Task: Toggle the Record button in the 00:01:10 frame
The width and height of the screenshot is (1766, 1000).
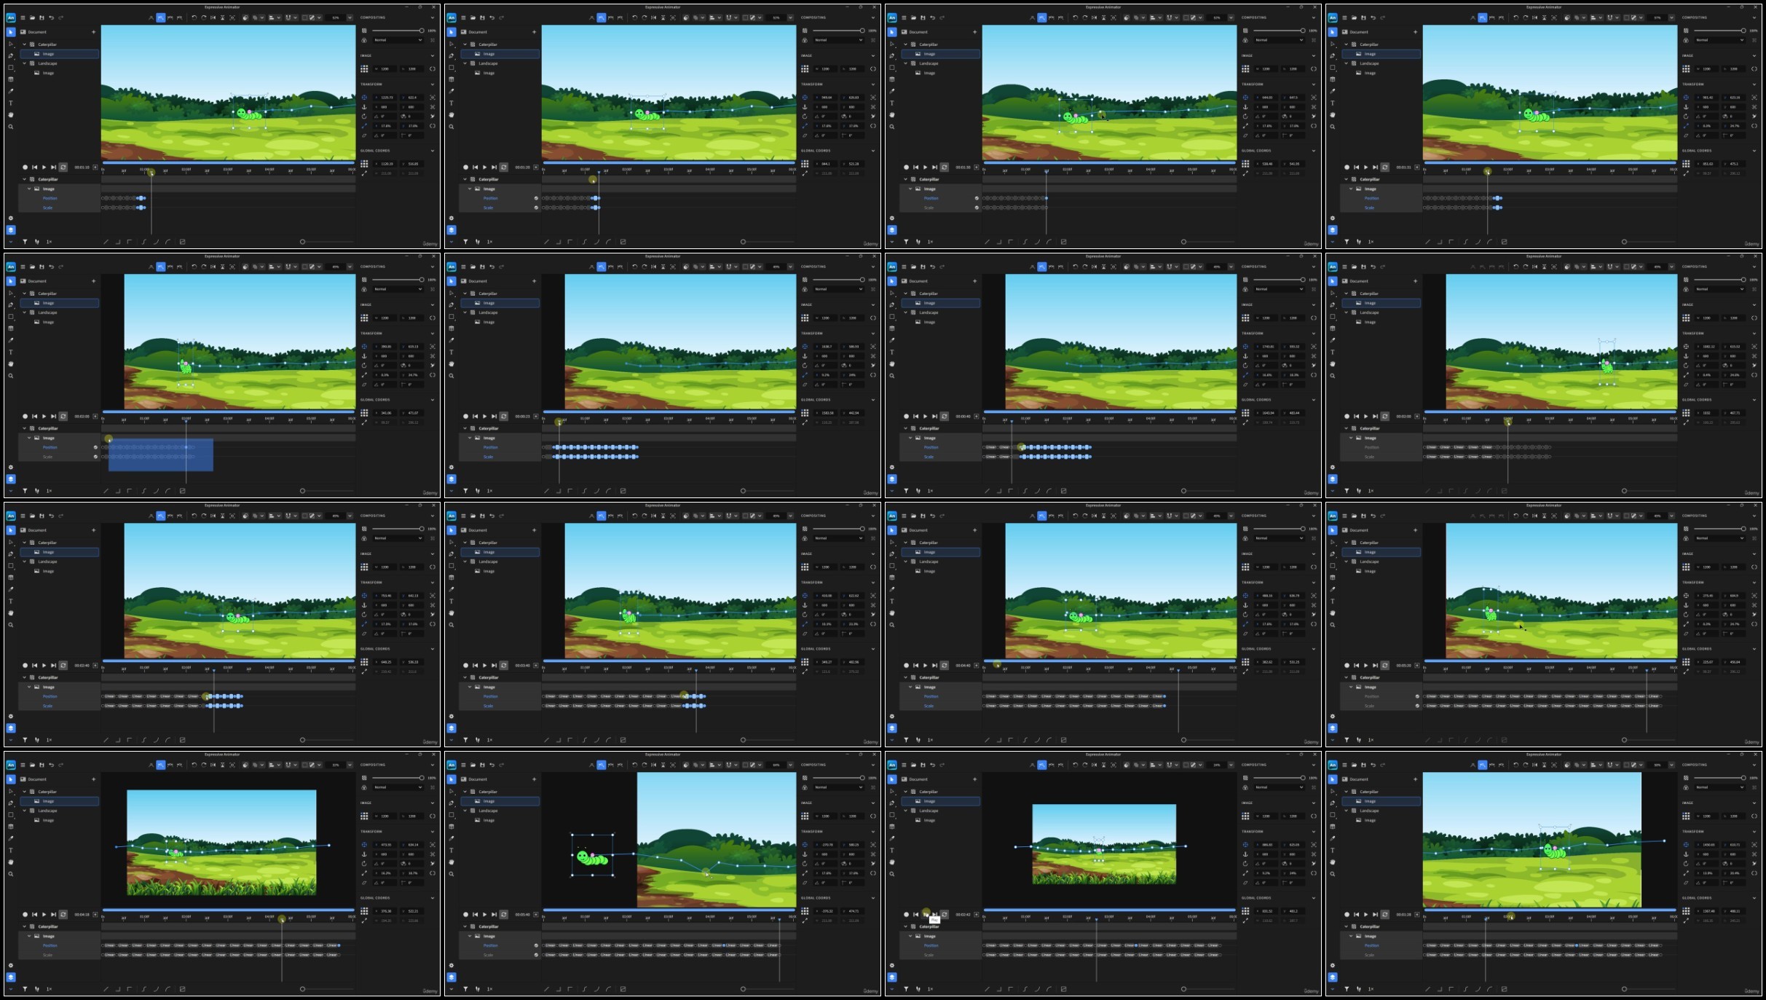Action: click(25, 168)
